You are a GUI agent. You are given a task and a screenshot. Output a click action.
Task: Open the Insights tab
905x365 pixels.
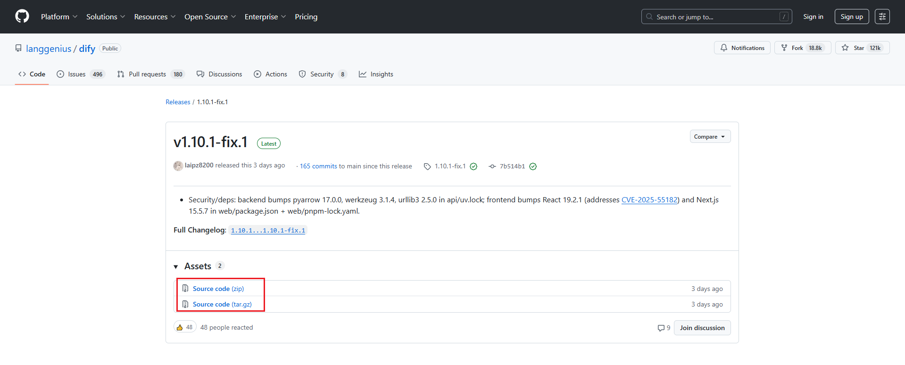coord(376,74)
